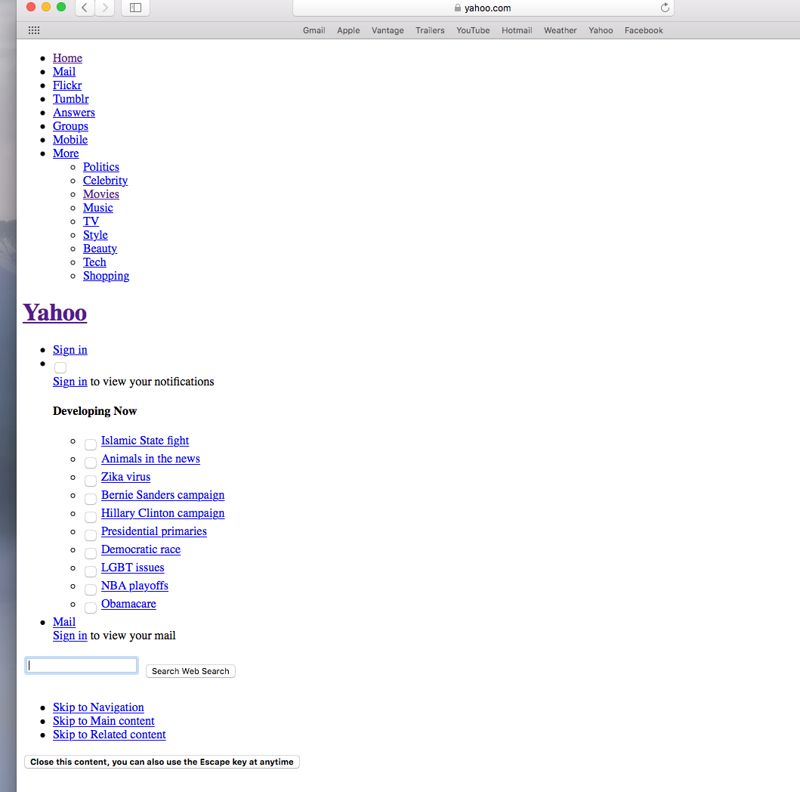Open the Mail link below Obamacare
Screen dimensions: 800x792
tap(64, 622)
